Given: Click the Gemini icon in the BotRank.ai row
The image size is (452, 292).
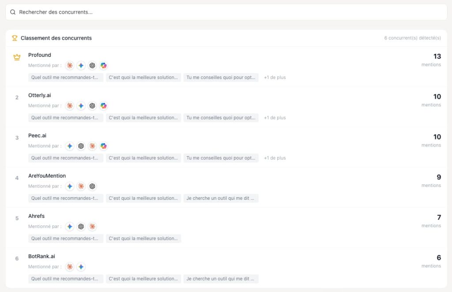Looking at the screenshot, I should coord(81,267).
